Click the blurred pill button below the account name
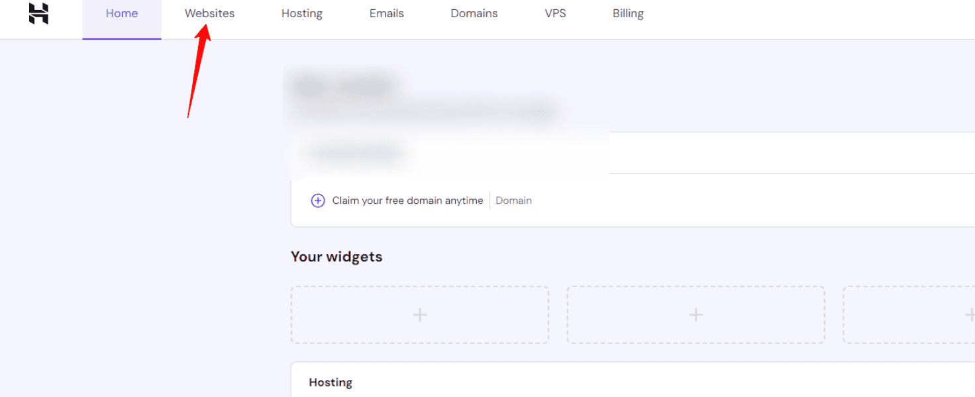 click(356, 152)
